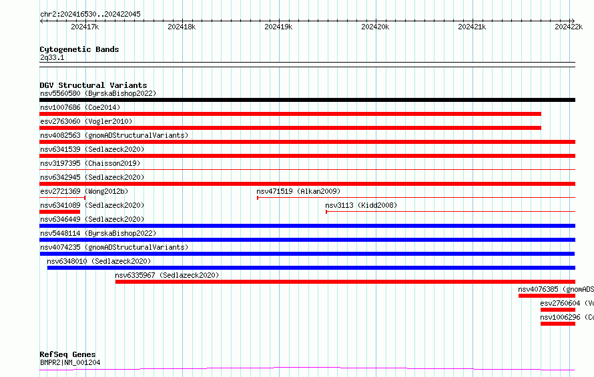Viewport: 594px width, 377px height.
Task: Click the red bar under nsv6341539
Action: click(307, 156)
